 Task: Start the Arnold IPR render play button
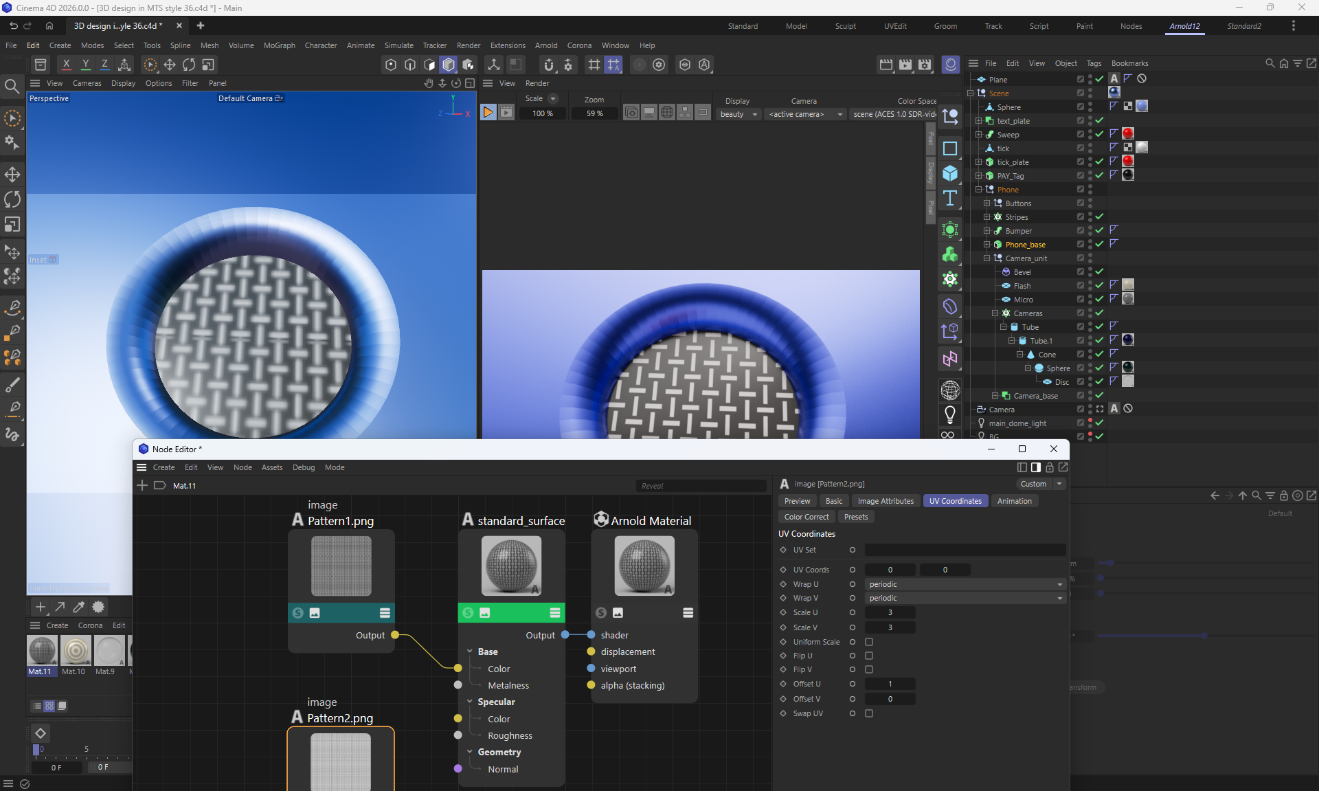[x=488, y=113]
